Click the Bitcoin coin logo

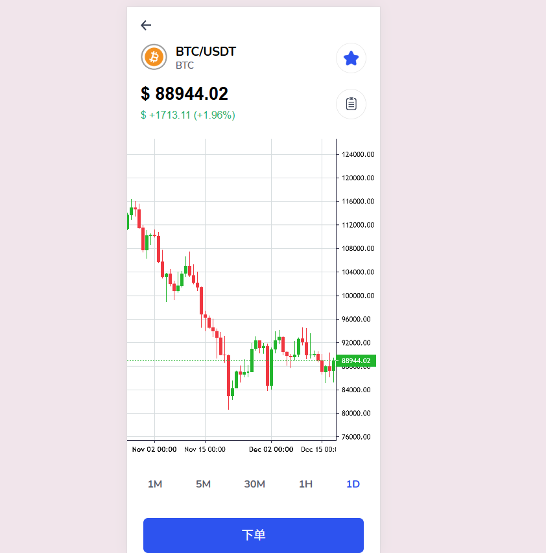tap(154, 57)
